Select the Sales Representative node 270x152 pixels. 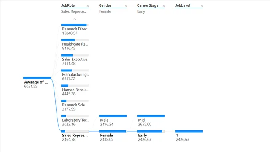point(75,136)
